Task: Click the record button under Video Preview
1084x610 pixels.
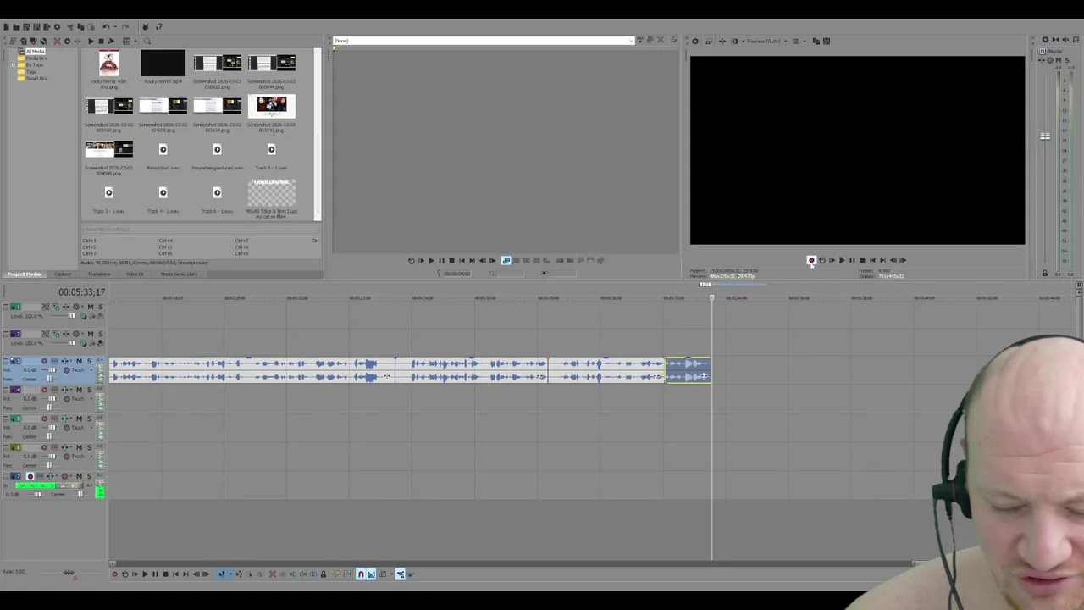Action: (x=811, y=260)
